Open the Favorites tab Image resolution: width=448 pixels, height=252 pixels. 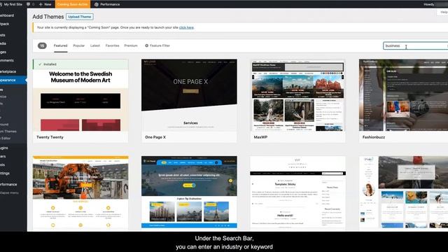(x=112, y=45)
